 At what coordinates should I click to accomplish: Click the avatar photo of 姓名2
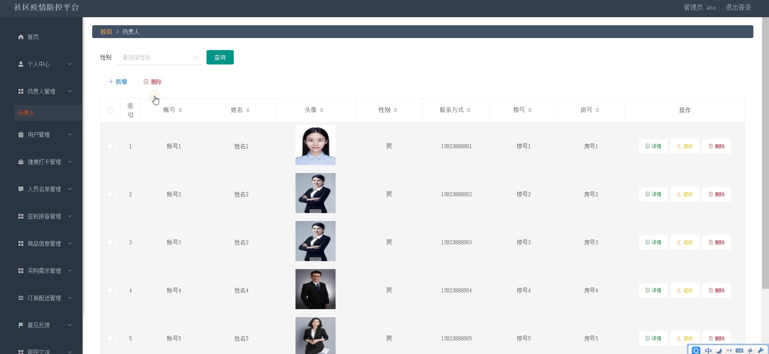click(x=316, y=193)
